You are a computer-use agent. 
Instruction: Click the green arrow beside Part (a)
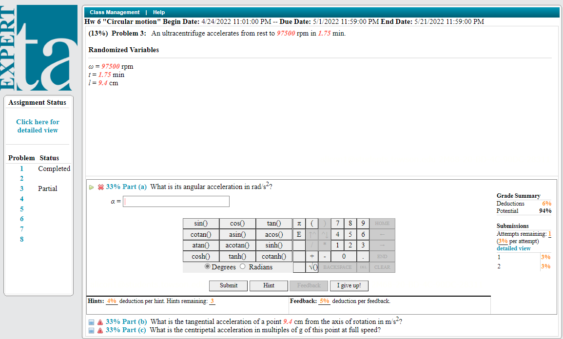click(92, 186)
